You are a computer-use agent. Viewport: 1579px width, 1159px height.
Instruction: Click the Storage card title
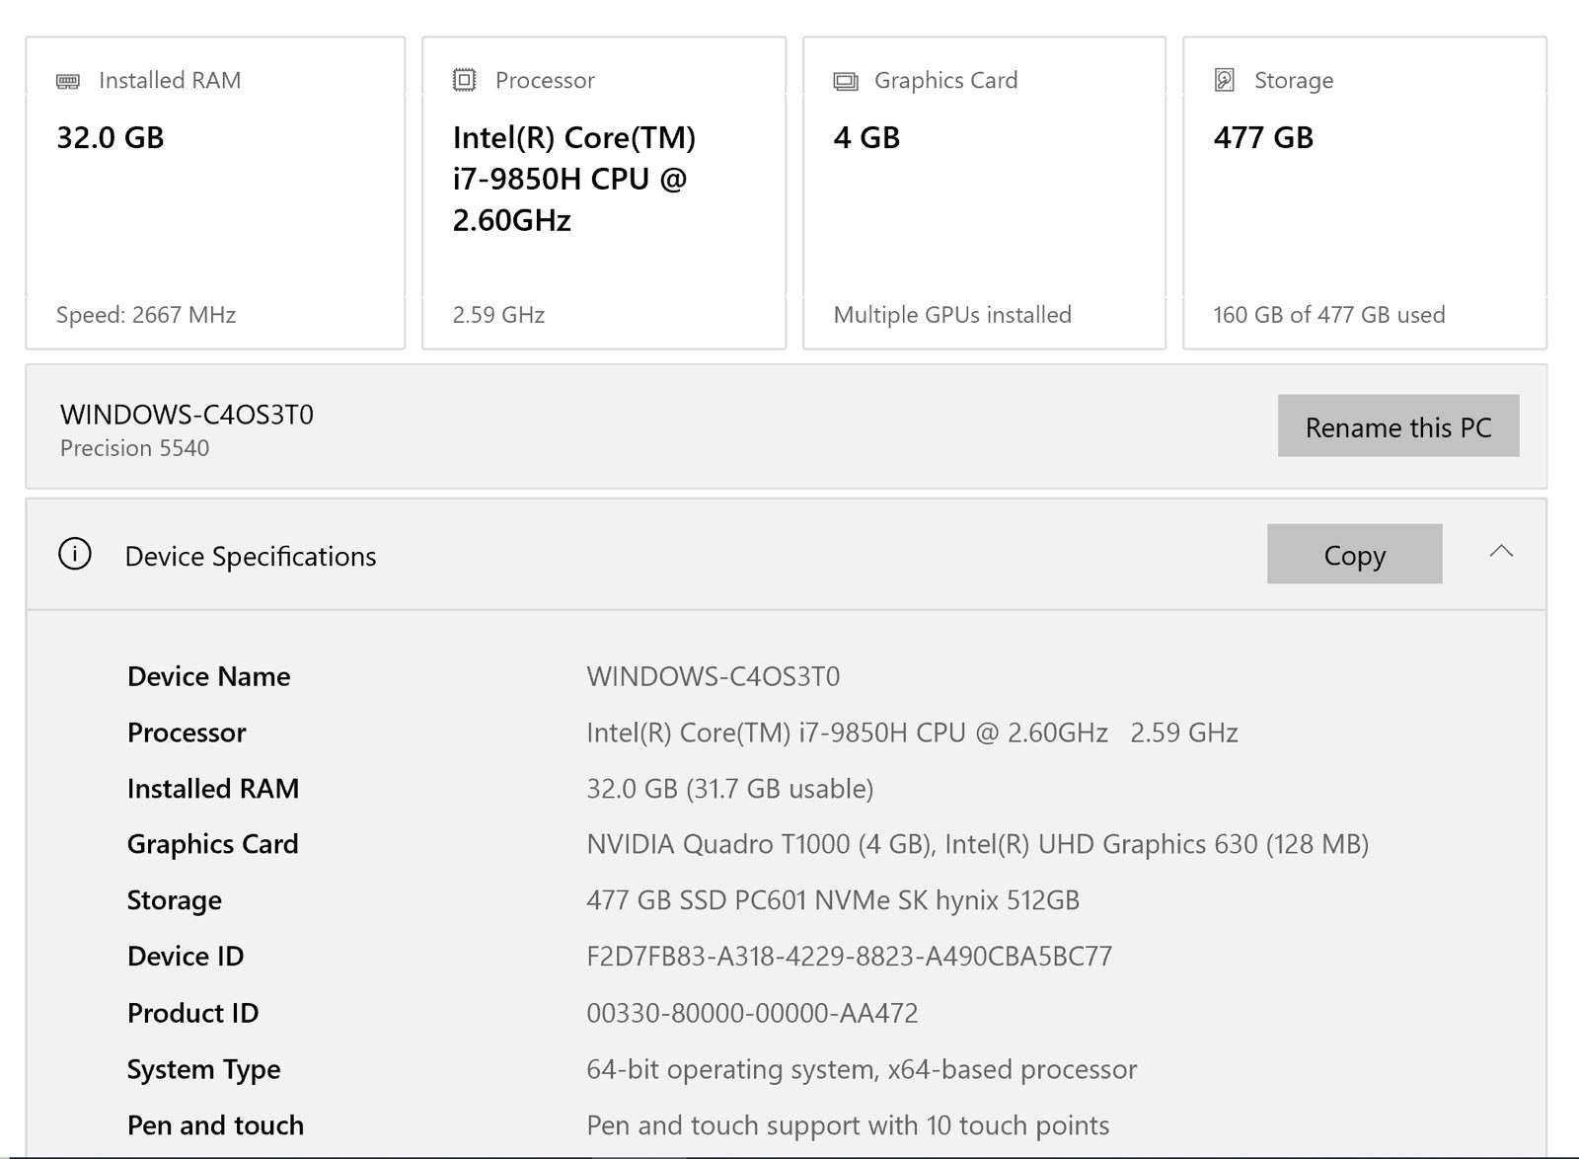pyautogui.click(x=1294, y=80)
